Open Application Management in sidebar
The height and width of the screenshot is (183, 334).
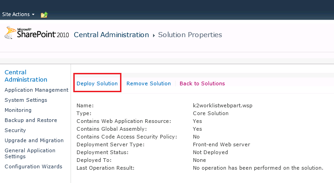click(x=37, y=90)
